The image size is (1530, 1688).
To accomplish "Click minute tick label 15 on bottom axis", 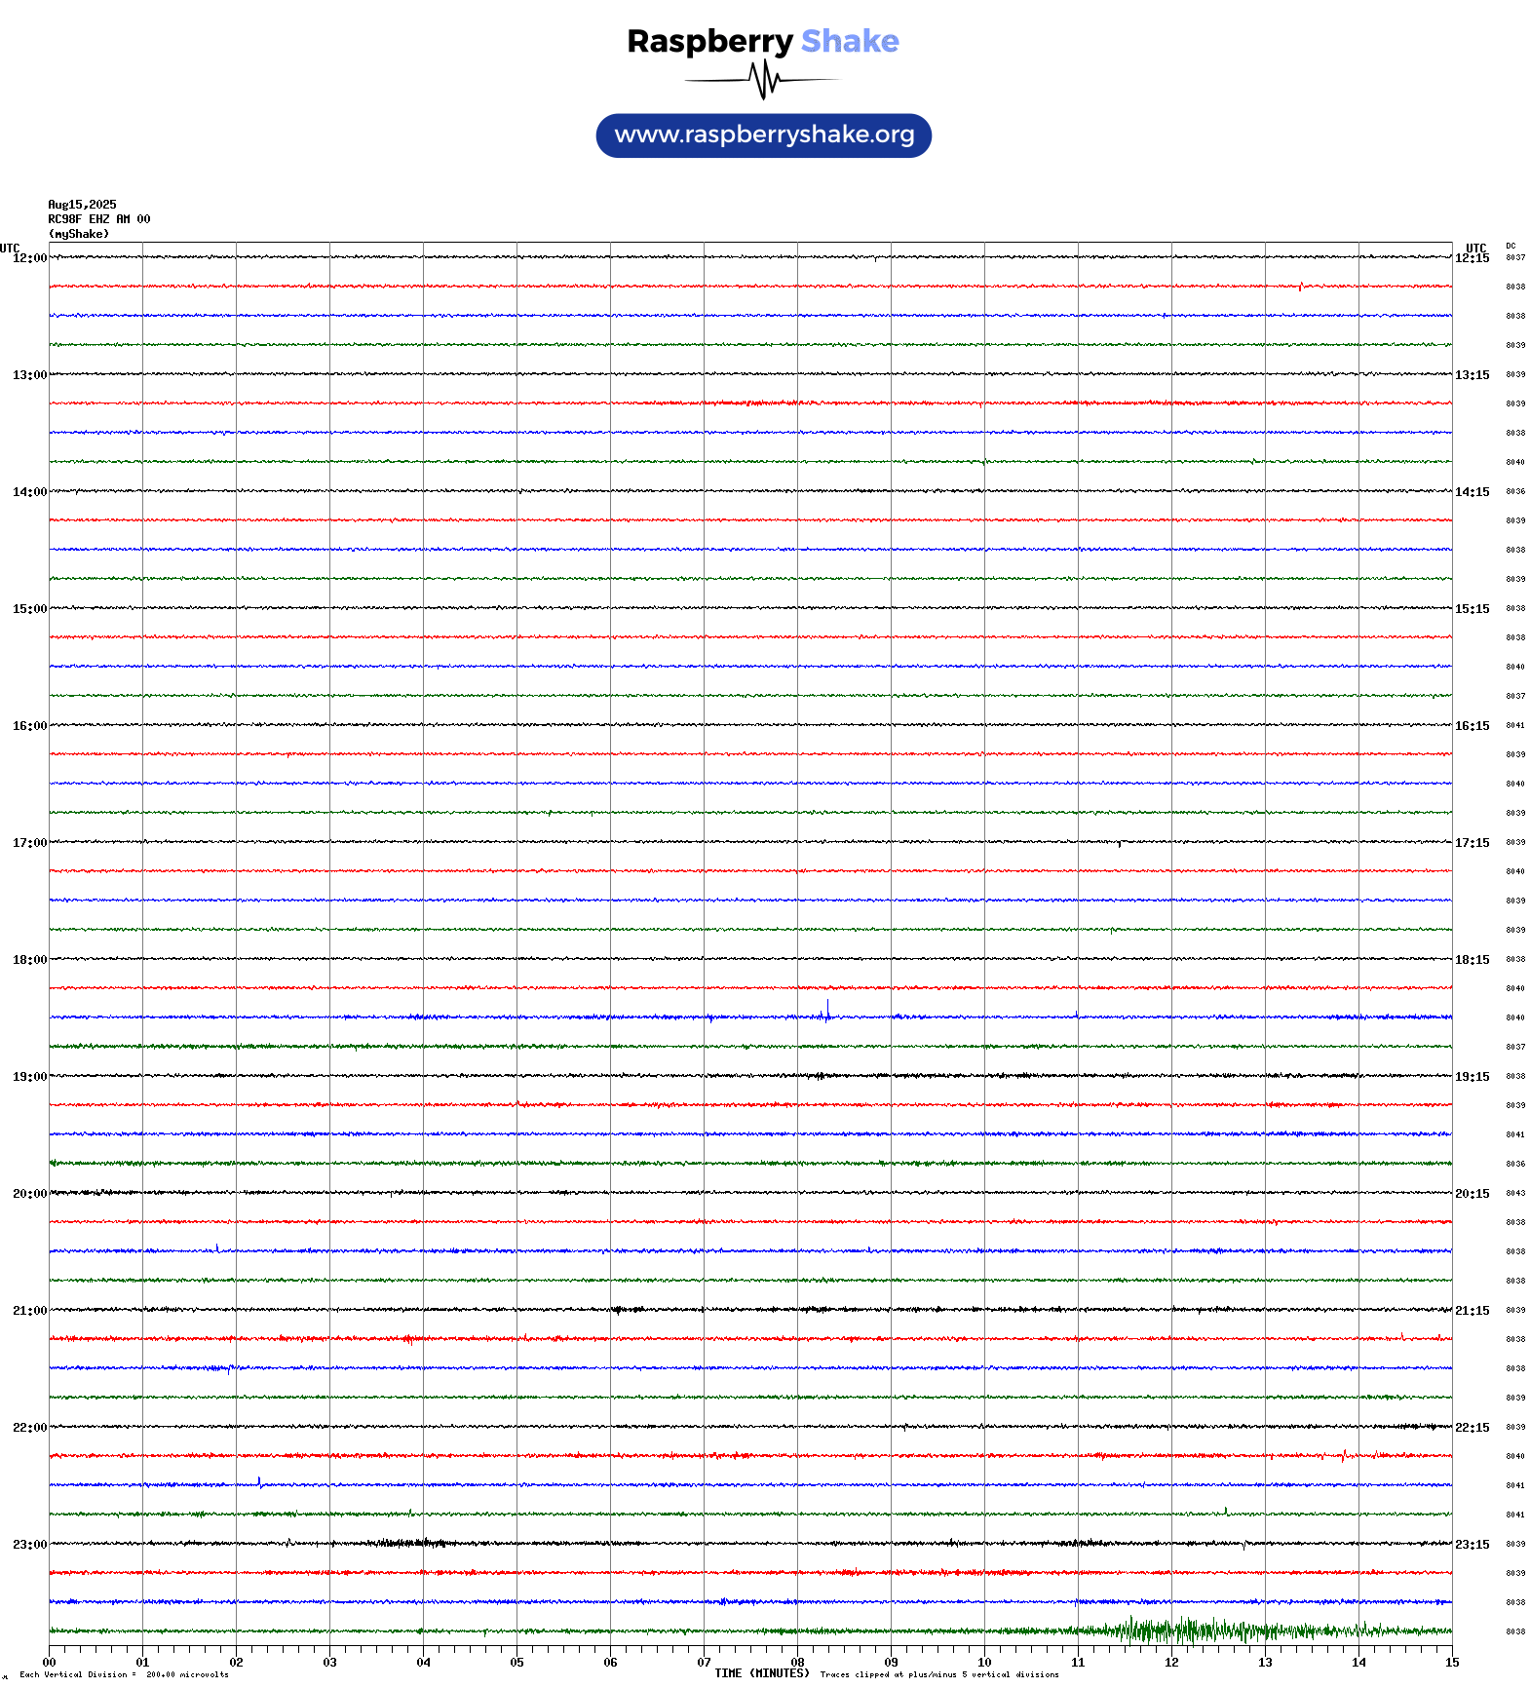I will click(x=1452, y=1663).
